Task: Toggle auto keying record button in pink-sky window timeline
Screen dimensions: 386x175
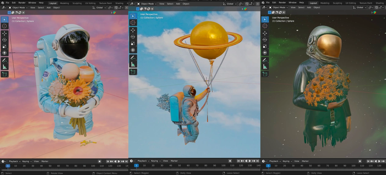Action: [100, 161]
